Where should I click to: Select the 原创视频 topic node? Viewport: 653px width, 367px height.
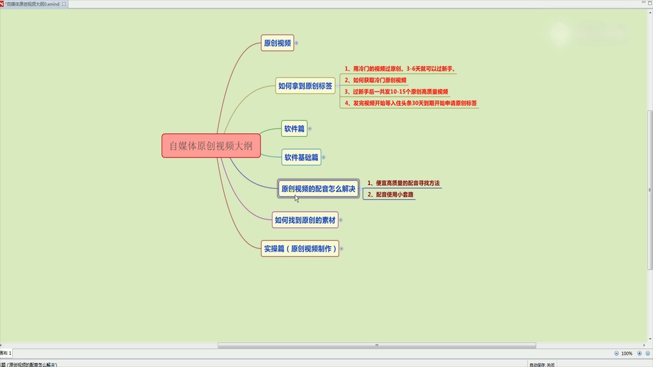pyautogui.click(x=278, y=43)
